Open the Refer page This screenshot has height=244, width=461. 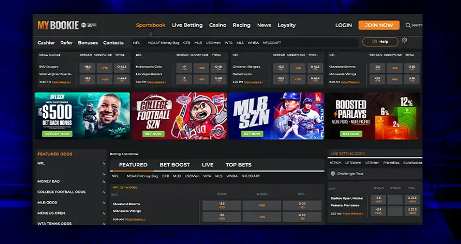pos(67,43)
